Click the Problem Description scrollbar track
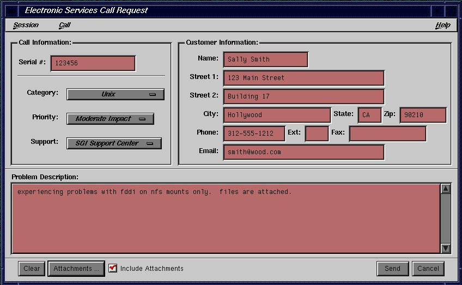 click(445, 218)
